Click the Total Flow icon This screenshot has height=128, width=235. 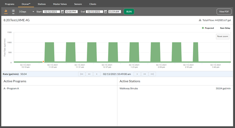[200, 20]
